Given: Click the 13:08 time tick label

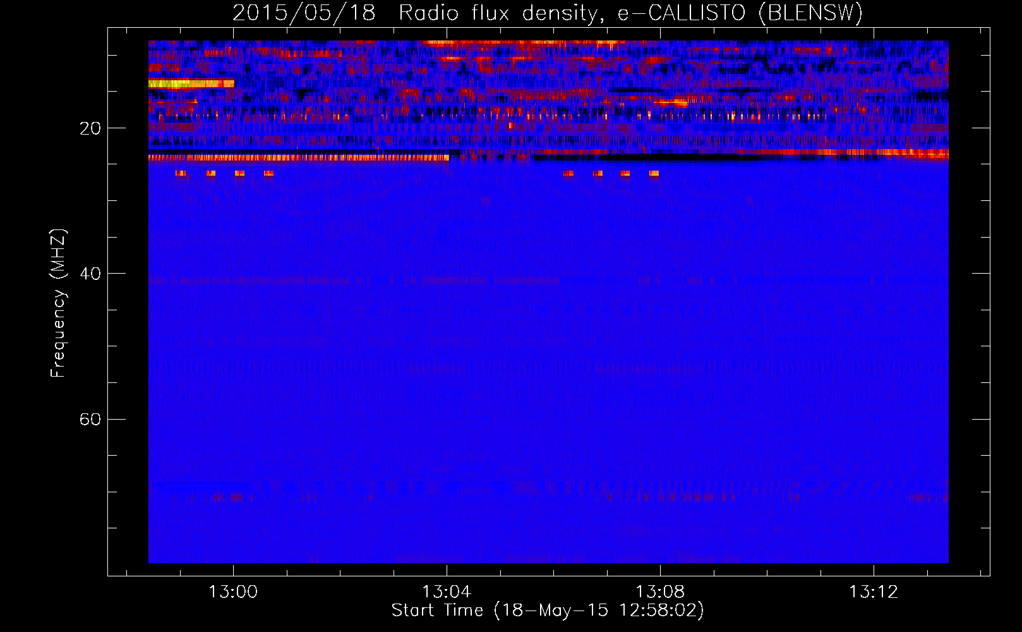Looking at the screenshot, I should 660,592.
